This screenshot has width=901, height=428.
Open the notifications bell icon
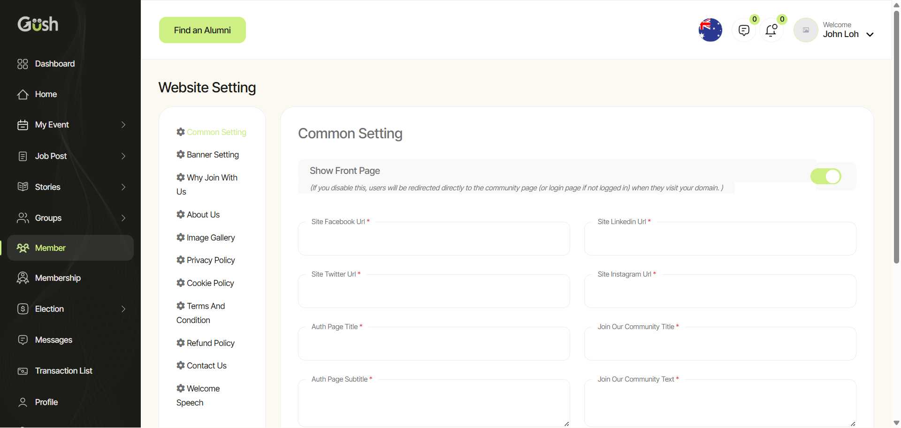(771, 30)
